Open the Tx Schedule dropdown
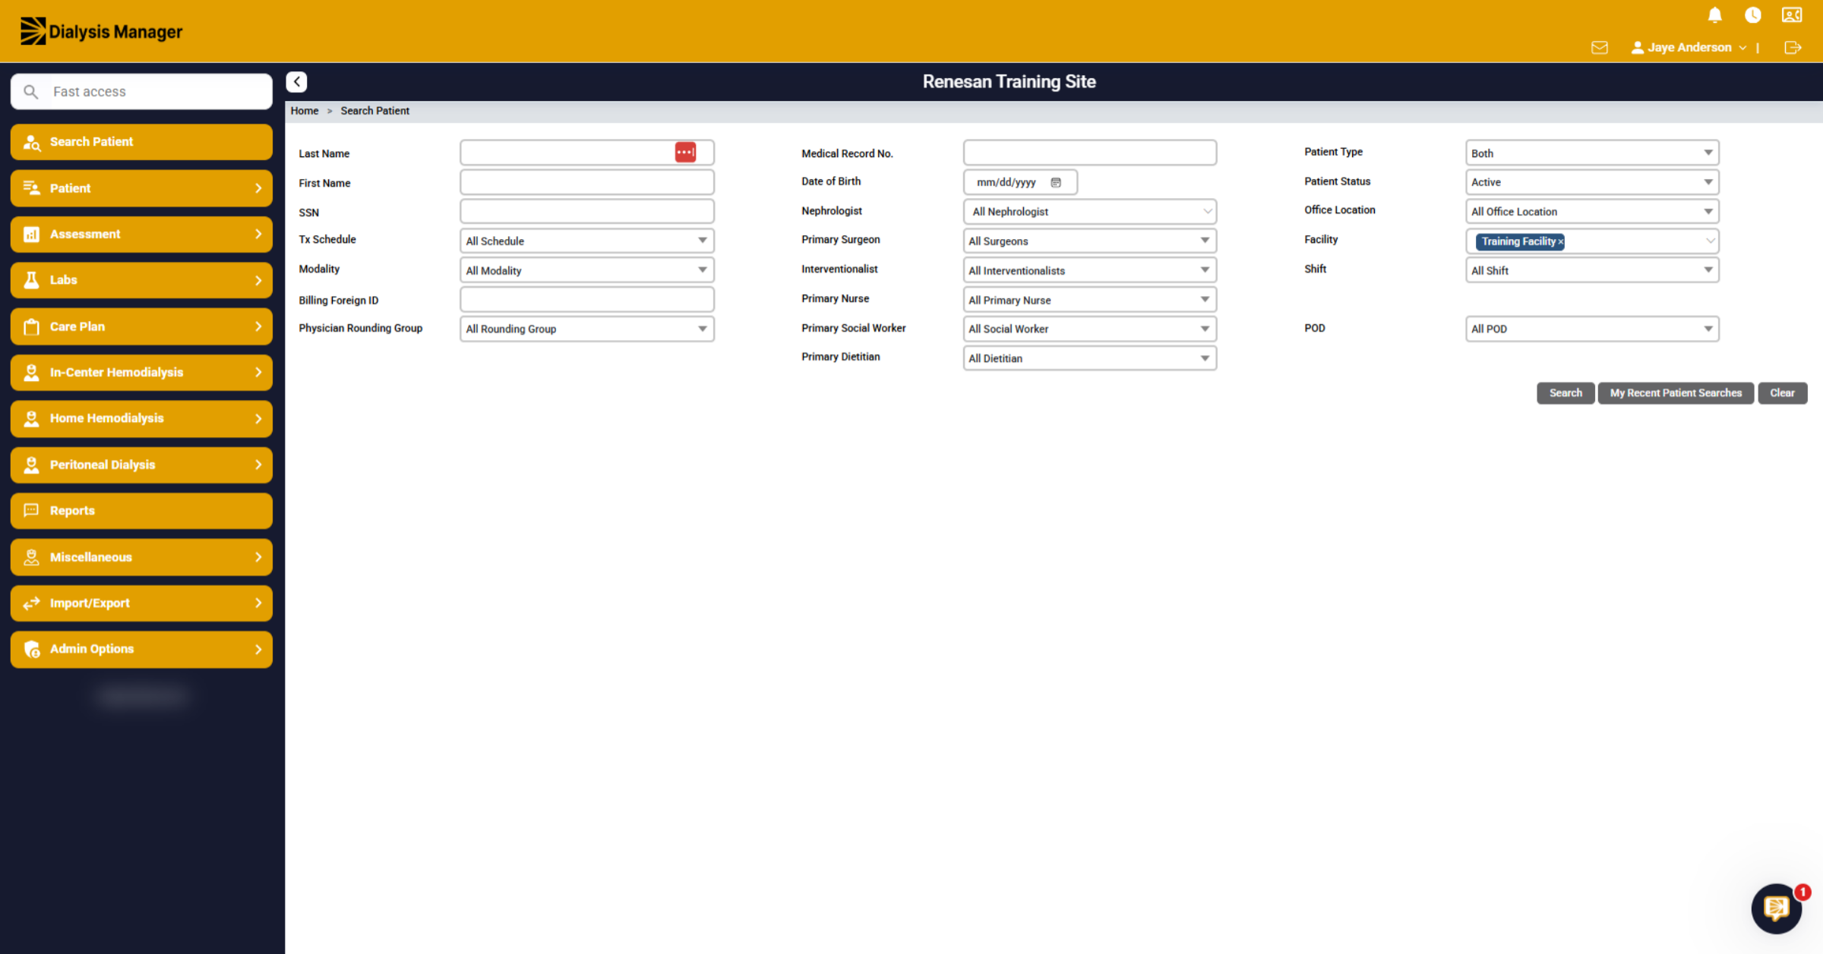 (x=586, y=241)
